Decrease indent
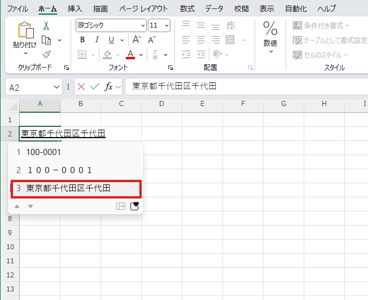This screenshot has width=368, height=300. click(x=186, y=55)
